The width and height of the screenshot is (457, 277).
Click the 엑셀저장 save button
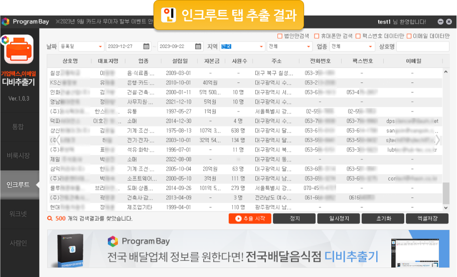click(x=427, y=218)
